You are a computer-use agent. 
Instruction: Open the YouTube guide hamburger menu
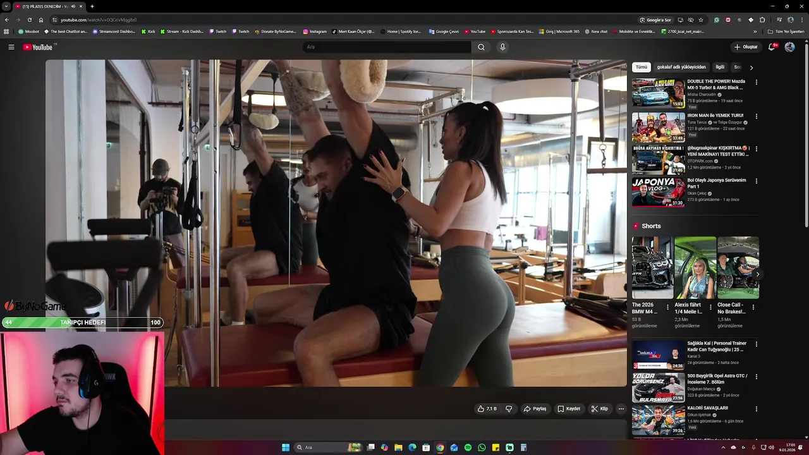tap(11, 47)
